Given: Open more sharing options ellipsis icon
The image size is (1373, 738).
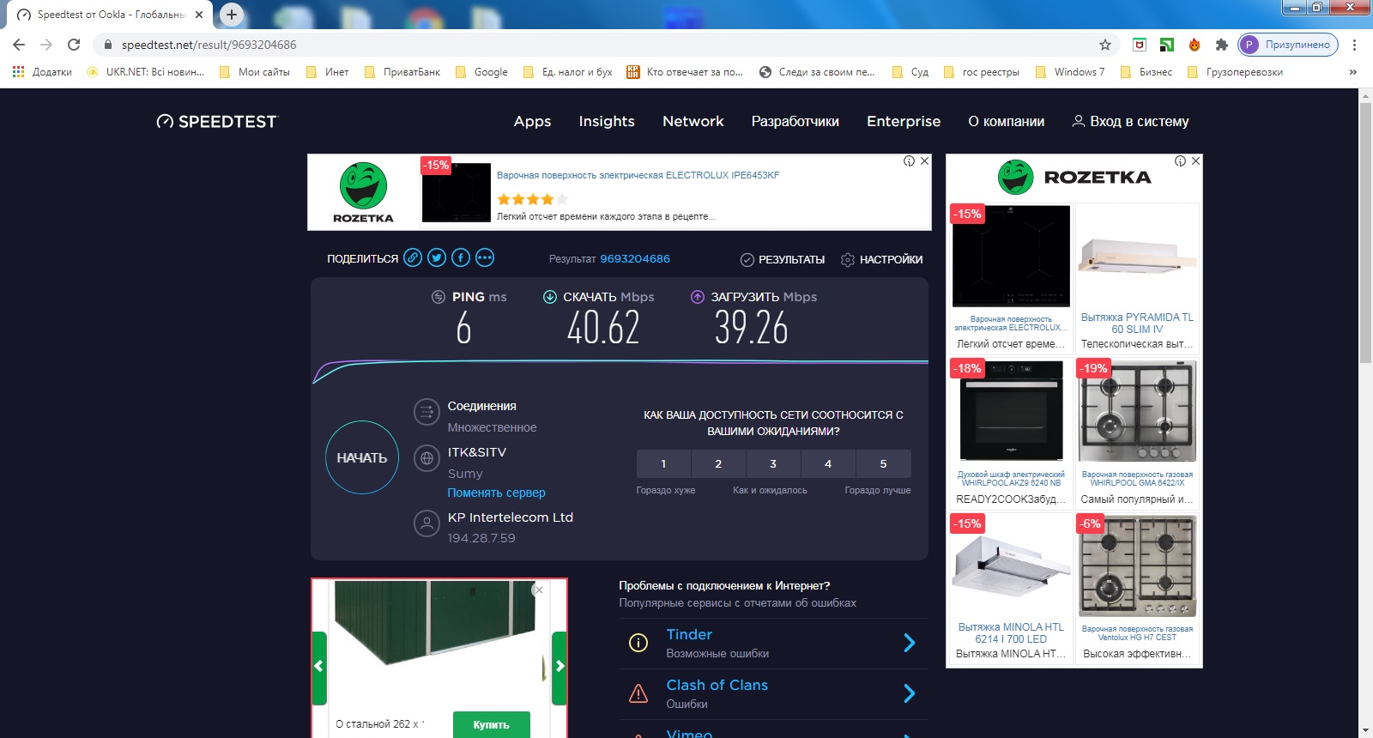Looking at the screenshot, I should click(x=485, y=258).
